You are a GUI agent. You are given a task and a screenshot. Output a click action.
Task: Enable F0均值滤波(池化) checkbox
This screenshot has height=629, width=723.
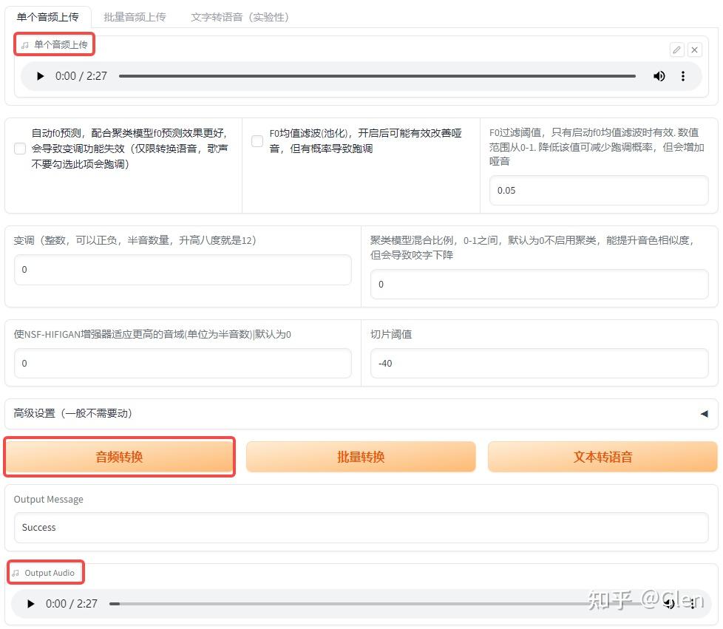(x=257, y=141)
